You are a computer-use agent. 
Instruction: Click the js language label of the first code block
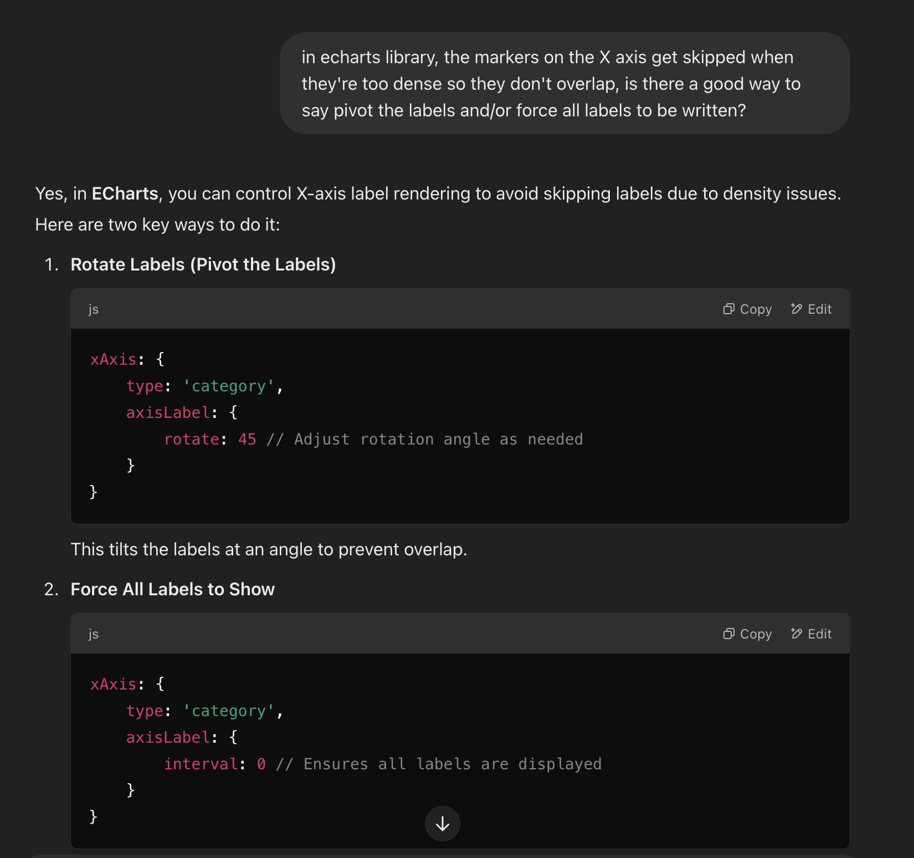[x=94, y=309]
